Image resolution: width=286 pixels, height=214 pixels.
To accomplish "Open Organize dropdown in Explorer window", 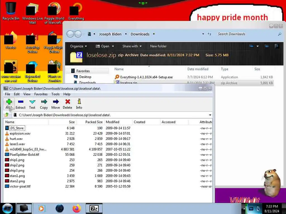I will point(78,46).
